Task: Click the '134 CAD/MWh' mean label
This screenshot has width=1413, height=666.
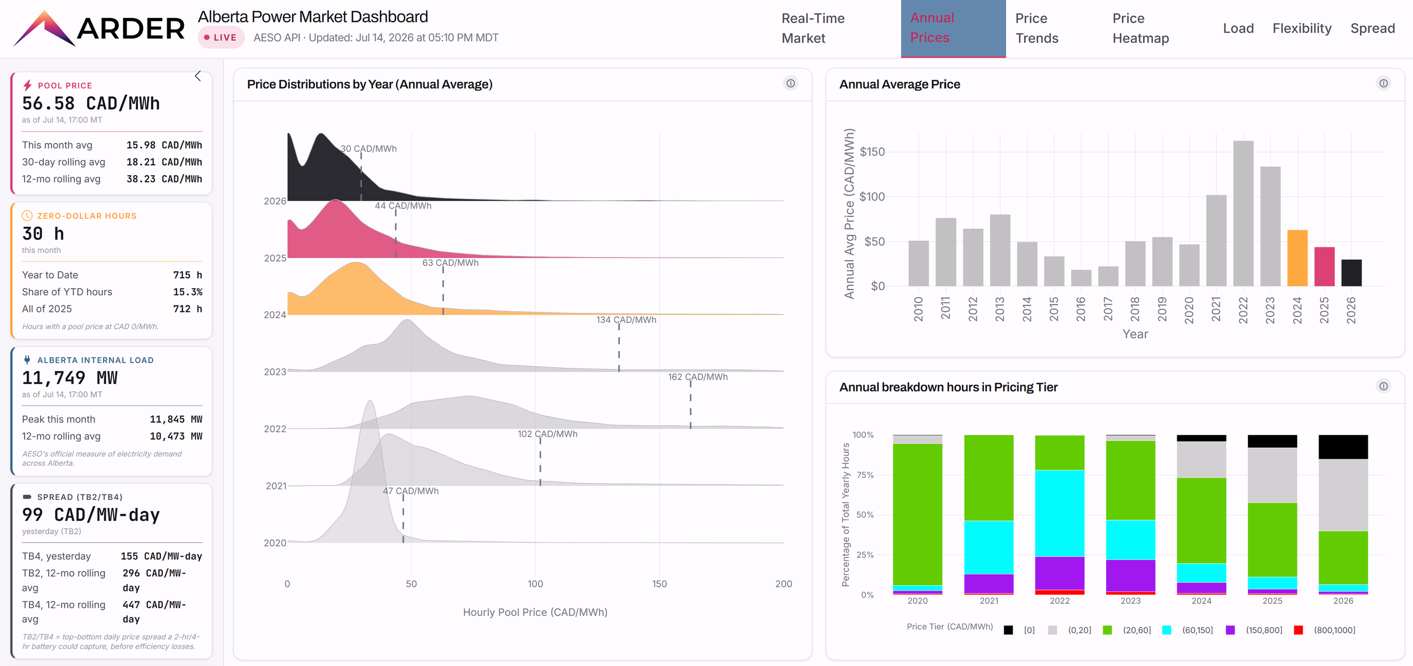Action: pos(626,320)
